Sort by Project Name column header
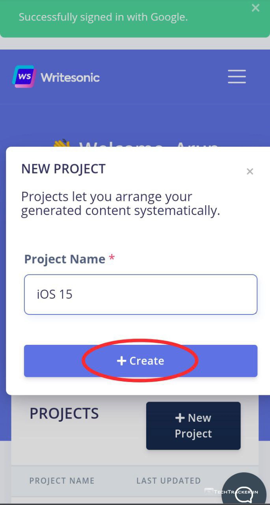 (x=62, y=481)
